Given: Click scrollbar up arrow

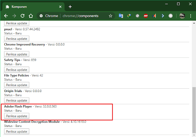Looking at the screenshot, I should [x=194, y=23].
